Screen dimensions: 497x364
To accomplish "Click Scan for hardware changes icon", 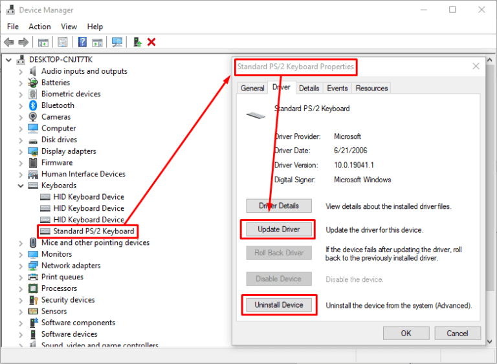I will [117, 42].
